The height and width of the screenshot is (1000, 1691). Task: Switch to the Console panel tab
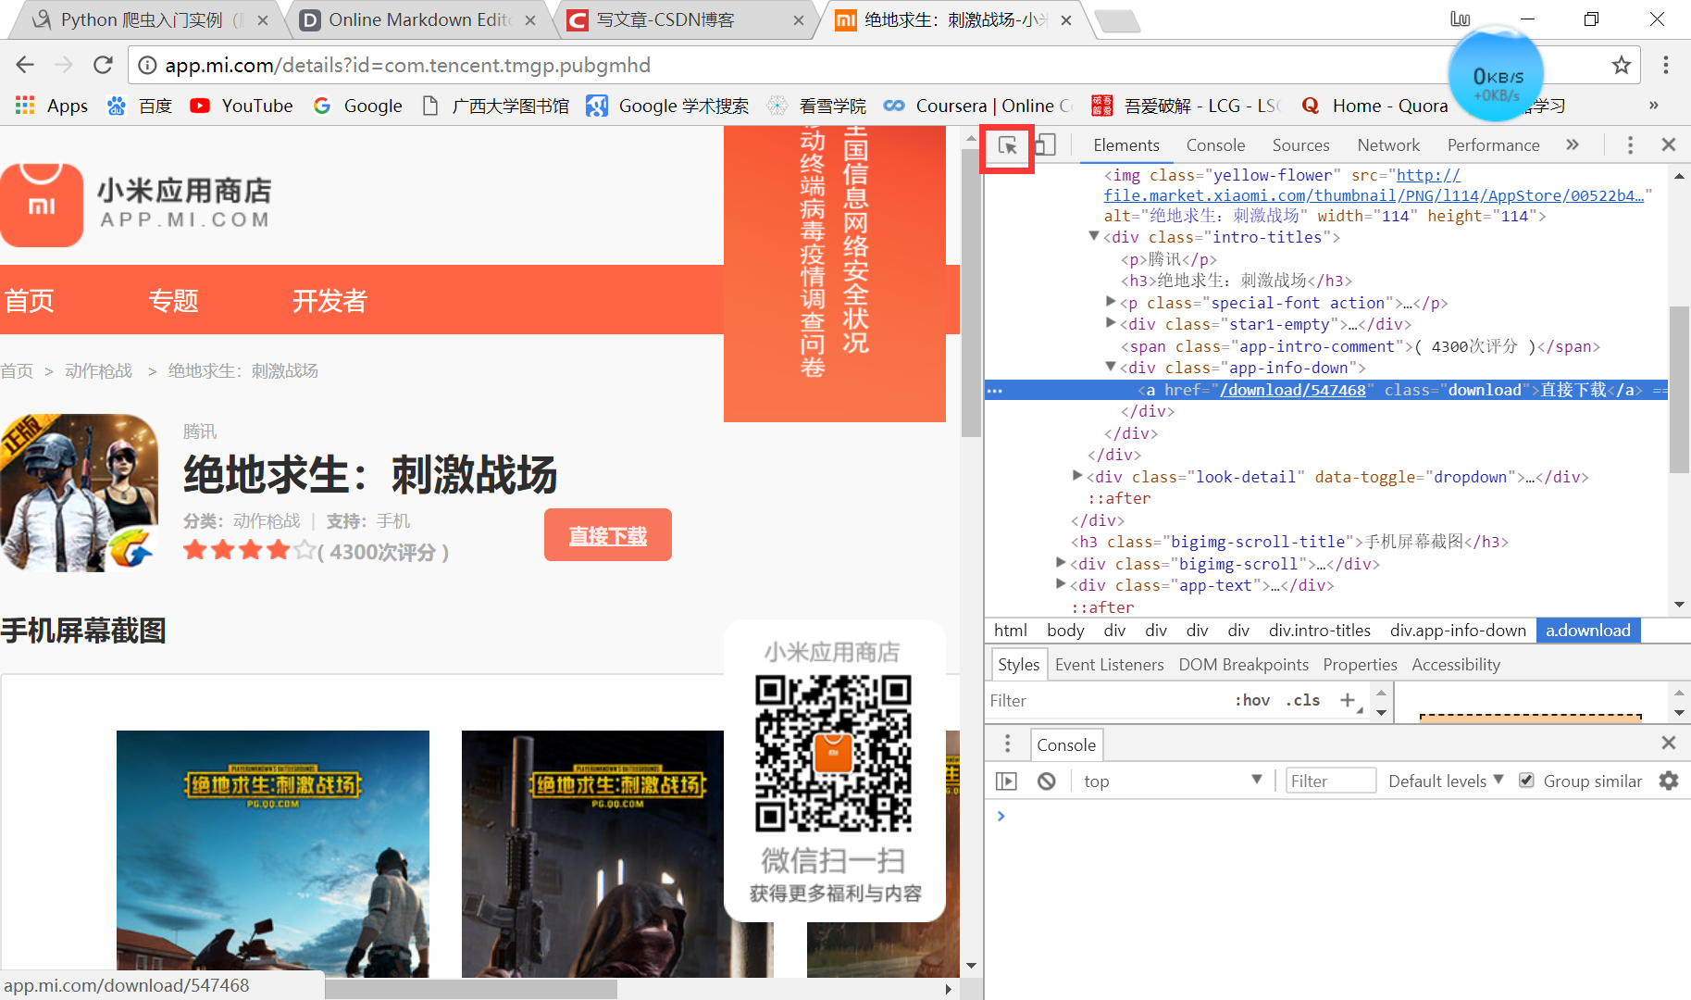click(1215, 145)
